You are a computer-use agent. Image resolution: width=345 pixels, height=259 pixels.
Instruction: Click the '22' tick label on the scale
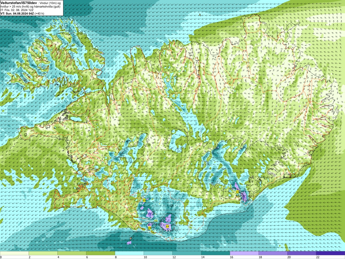(x=318, y=257)
